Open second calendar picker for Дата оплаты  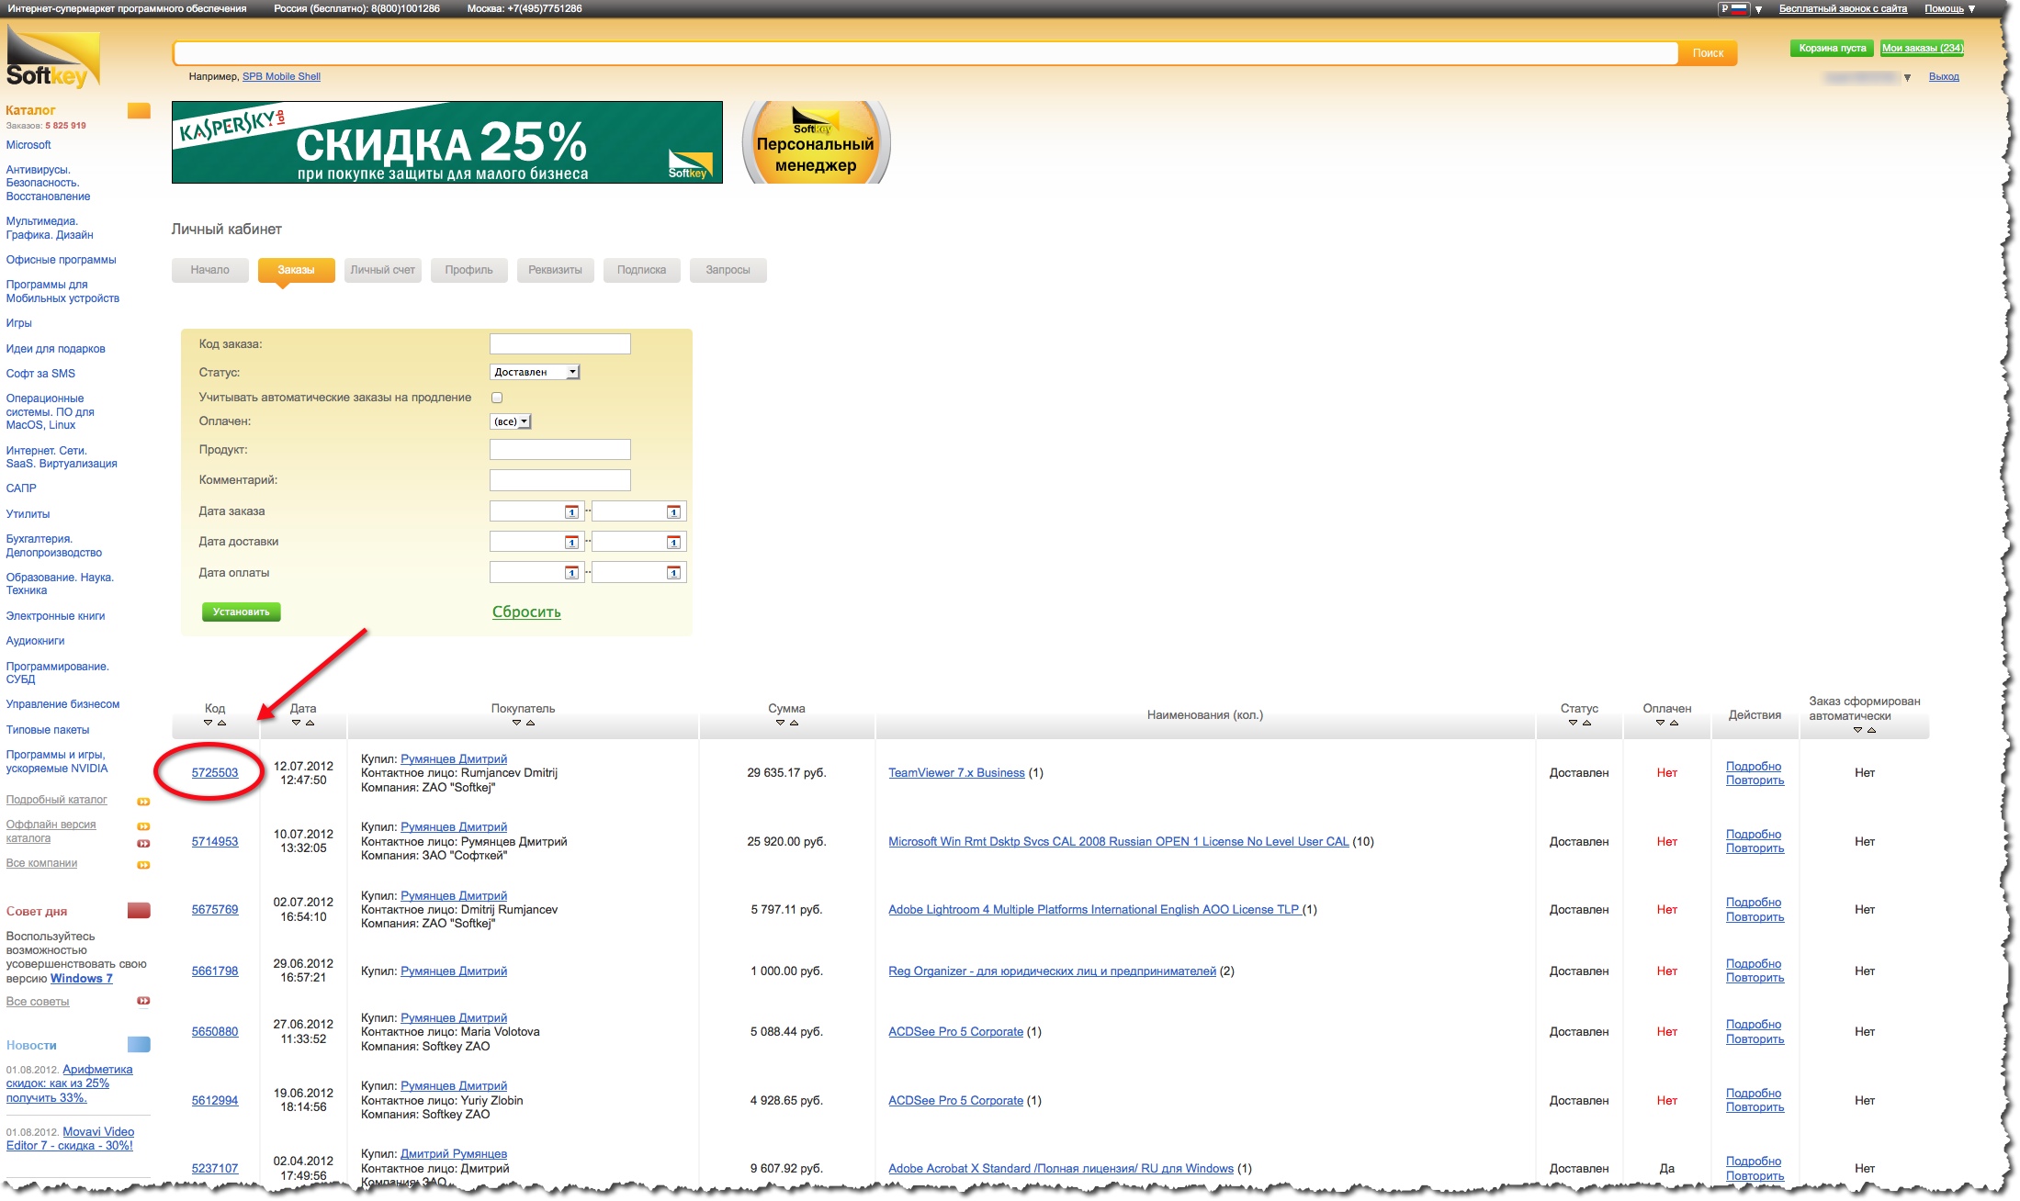[x=673, y=573]
